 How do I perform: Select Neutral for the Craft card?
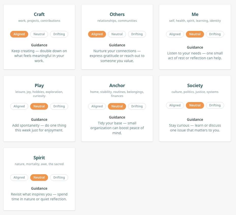[39, 34]
